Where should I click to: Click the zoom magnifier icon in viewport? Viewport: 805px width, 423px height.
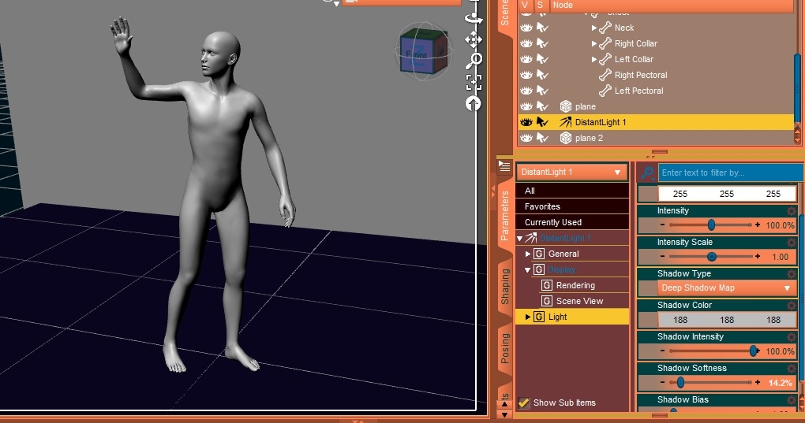[x=474, y=60]
